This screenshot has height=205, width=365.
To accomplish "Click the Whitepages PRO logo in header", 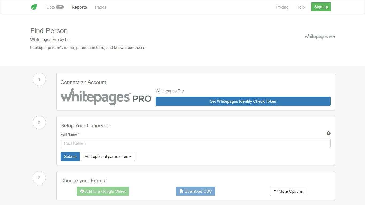I will click(320, 37).
